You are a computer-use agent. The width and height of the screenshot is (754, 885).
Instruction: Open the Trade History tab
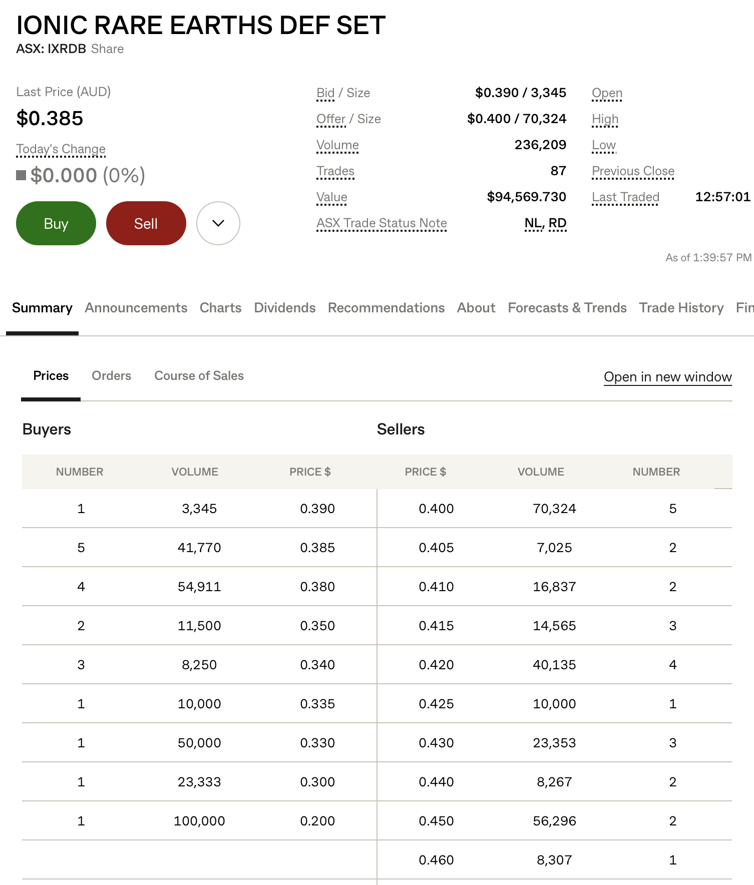point(681,308)
